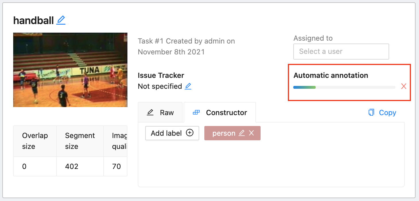
Task: Select the Constructor tab label
Action: tap(226, 113)
